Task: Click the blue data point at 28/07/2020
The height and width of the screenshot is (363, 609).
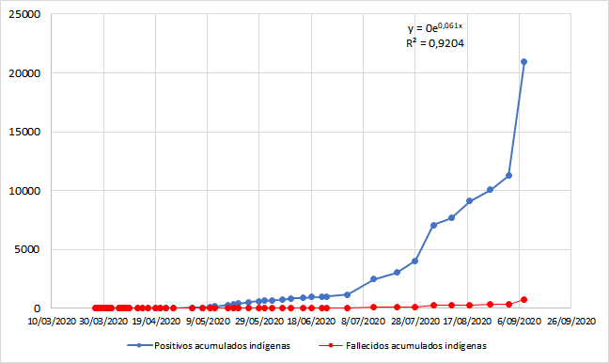Action: pos(414,261)
